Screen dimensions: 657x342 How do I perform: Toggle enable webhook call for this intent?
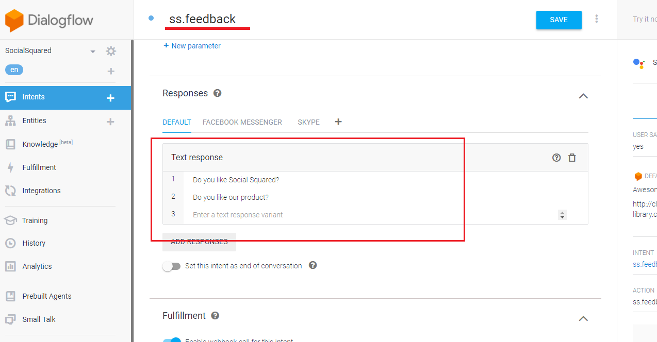tap(172, 340)
